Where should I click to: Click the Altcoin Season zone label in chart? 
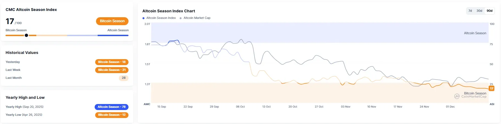pyautogui.click(x=475, y=33)
